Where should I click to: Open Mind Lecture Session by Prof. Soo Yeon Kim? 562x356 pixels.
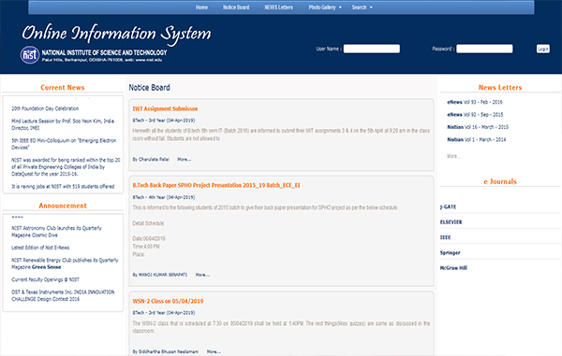pos(63,124)
